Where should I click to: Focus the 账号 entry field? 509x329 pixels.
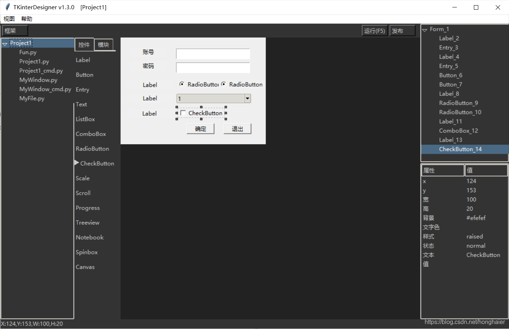click(x=213, y=54)
